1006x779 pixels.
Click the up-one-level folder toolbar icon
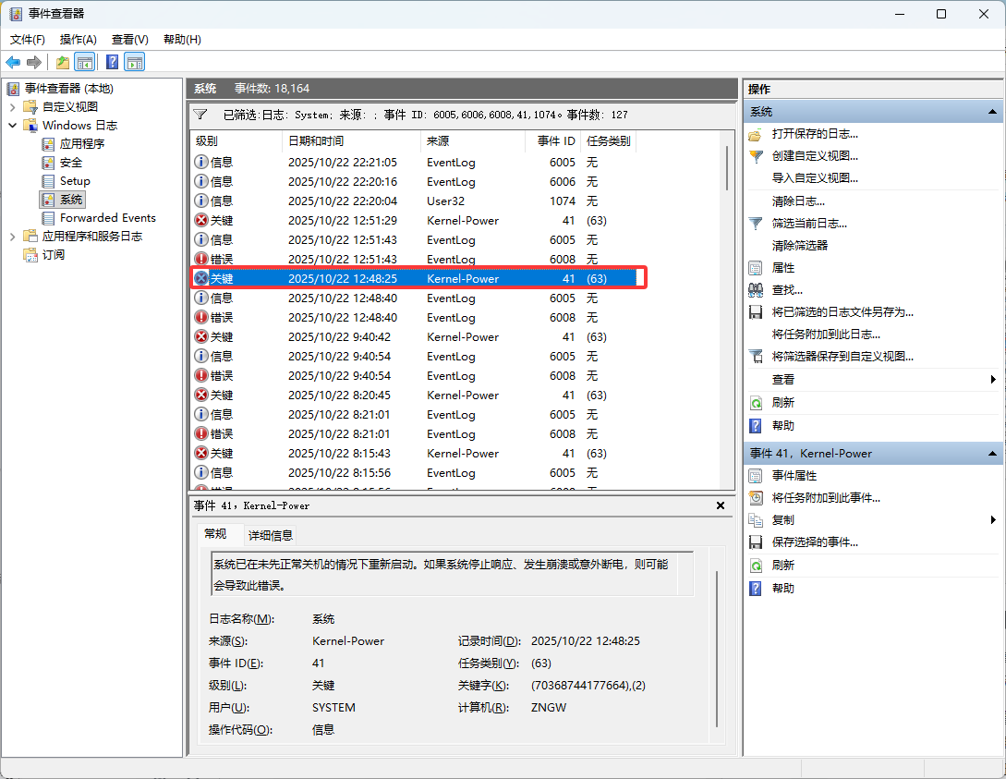point(62,62)
